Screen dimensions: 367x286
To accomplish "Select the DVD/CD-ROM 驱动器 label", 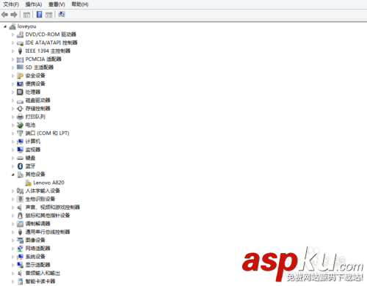I will (51, 34).
